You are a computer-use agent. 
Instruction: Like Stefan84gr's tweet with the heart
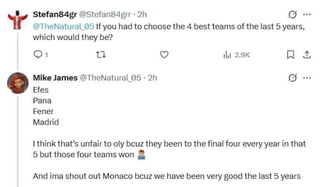click(164, 55)
